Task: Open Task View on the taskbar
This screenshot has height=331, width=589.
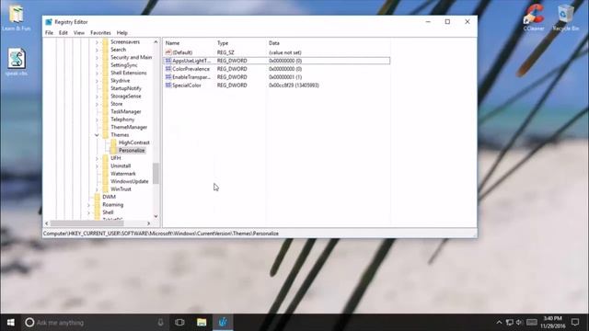Action: click(x=179, y=323)
